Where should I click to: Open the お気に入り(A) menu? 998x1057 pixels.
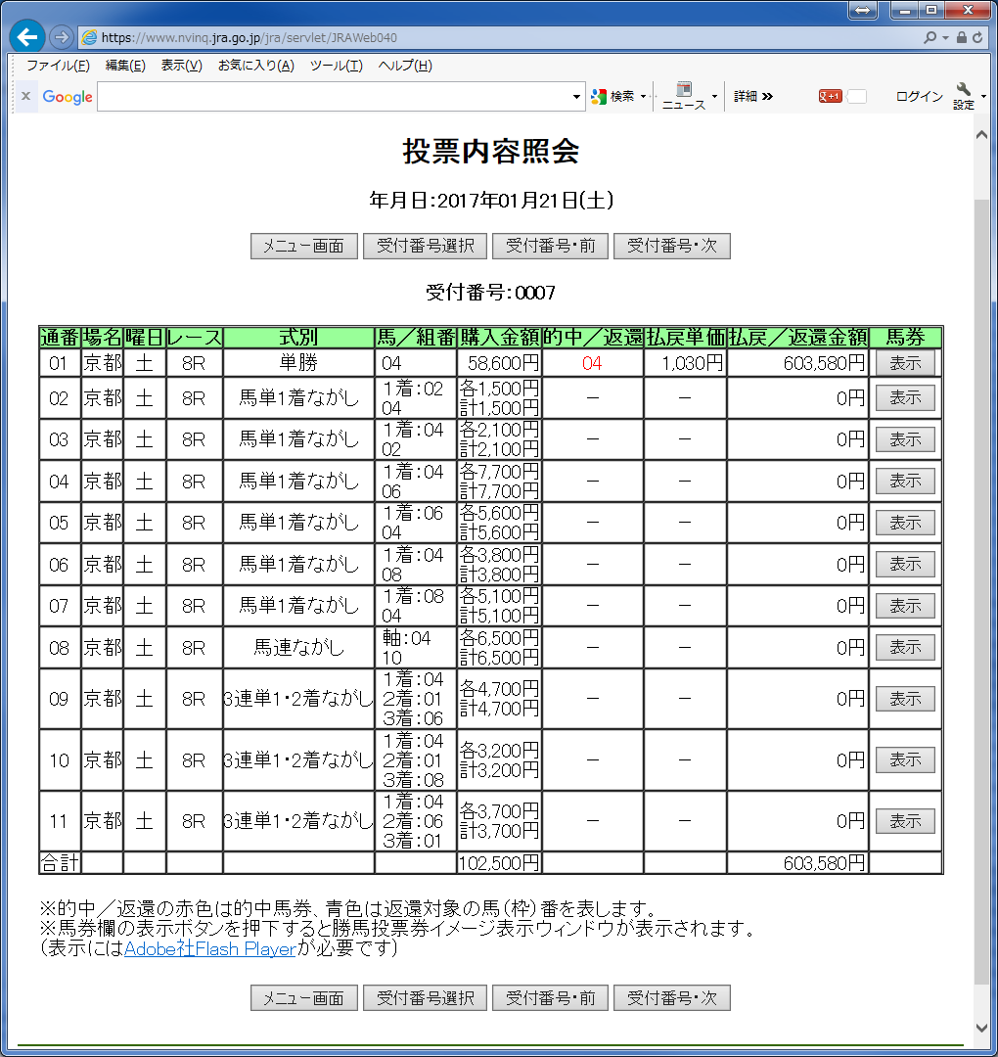(256, 66)
